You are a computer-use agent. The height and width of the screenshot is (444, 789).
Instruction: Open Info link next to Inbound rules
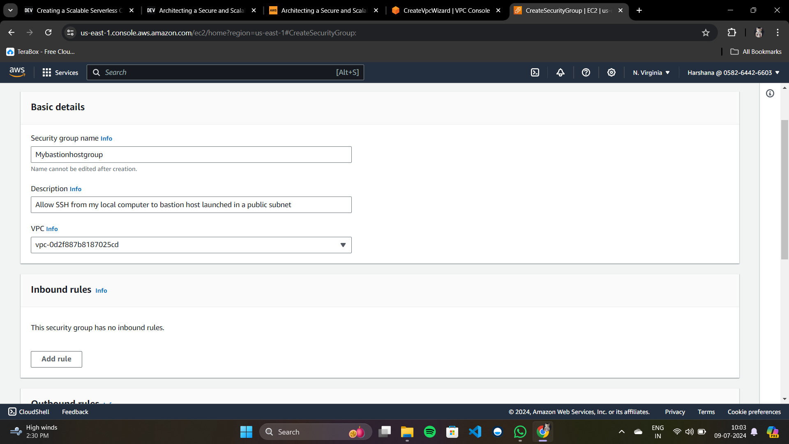(x=101, y=291)
